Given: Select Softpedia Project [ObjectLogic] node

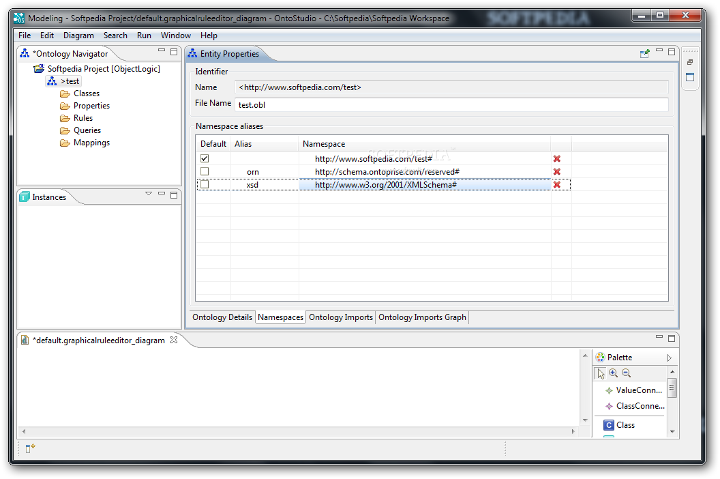Looking at the screenshot, I should tap(97, 69).
